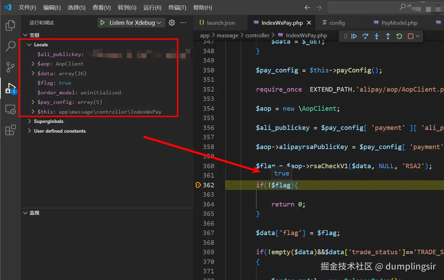Click Continue in debug toolbar
444x280 pixels.
[354, 36]
